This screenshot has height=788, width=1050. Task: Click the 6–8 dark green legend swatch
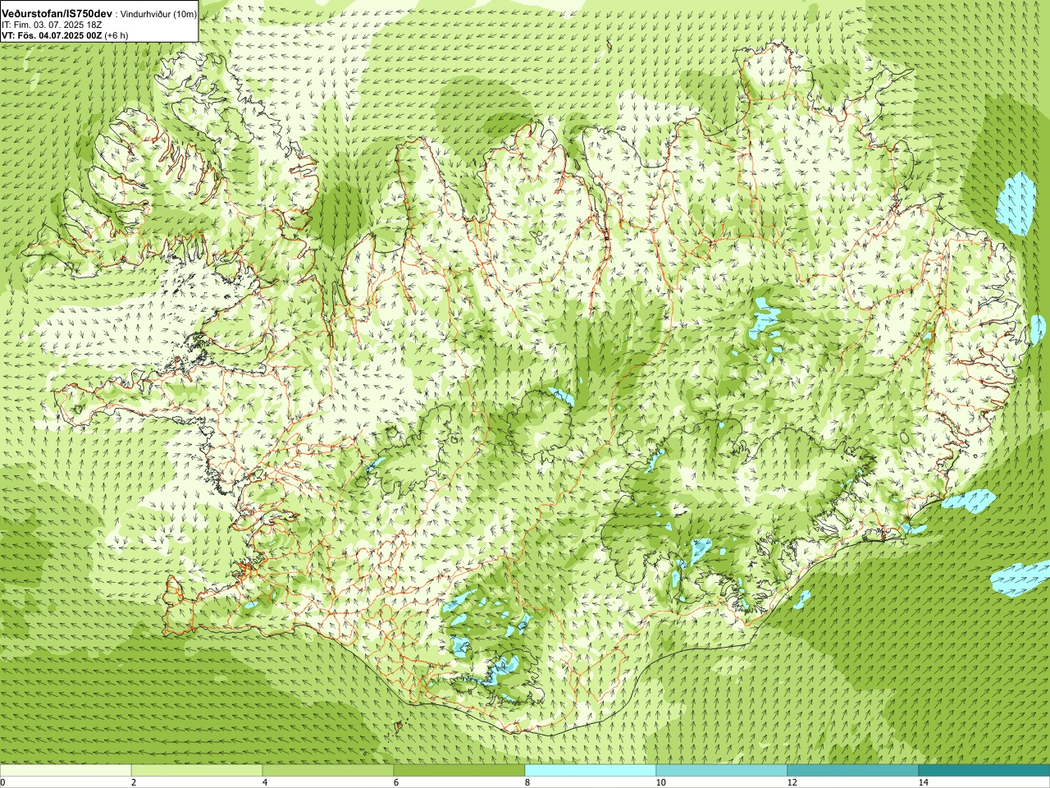459,771
